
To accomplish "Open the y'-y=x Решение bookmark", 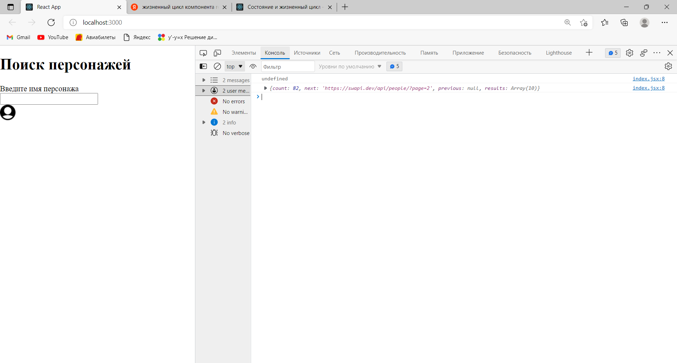I will point(188,37).
